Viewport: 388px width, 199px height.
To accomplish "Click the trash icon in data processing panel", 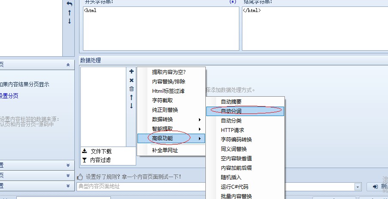I will [x=131, y=89].
